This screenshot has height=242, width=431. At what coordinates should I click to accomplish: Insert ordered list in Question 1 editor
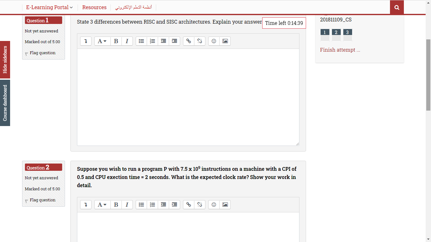click(x=152, y=41)
